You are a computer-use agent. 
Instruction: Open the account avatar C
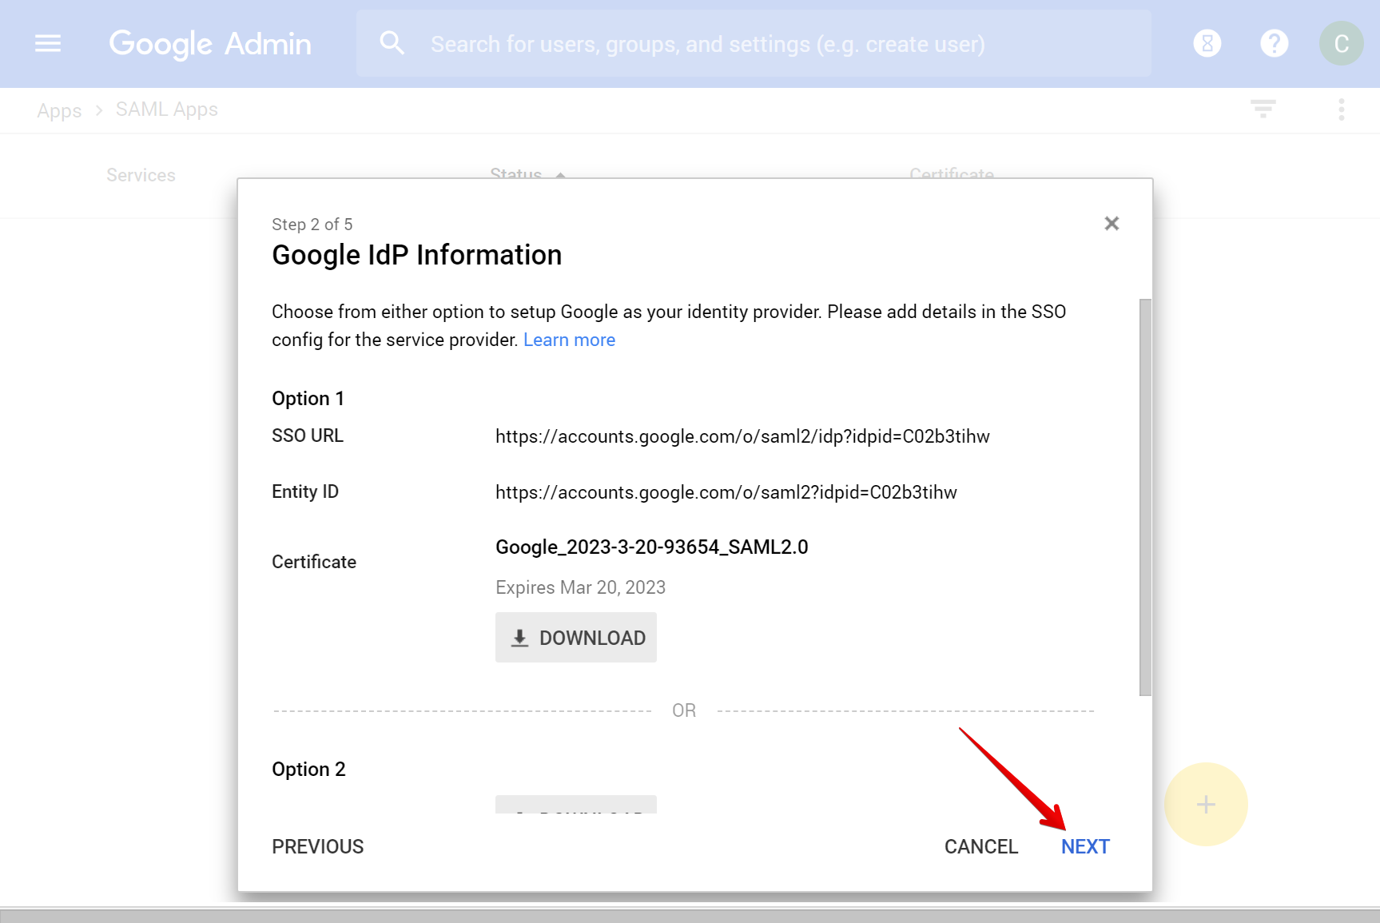tap(1342, 43)
